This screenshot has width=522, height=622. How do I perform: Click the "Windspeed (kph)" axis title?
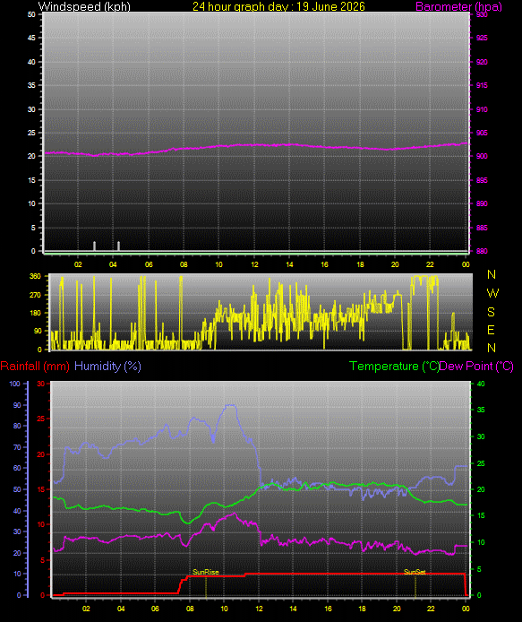(84, 6)
